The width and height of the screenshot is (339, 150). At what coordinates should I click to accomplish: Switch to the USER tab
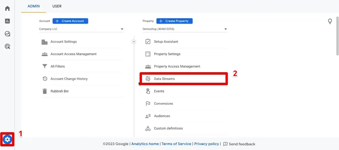[x=57, y=6]
